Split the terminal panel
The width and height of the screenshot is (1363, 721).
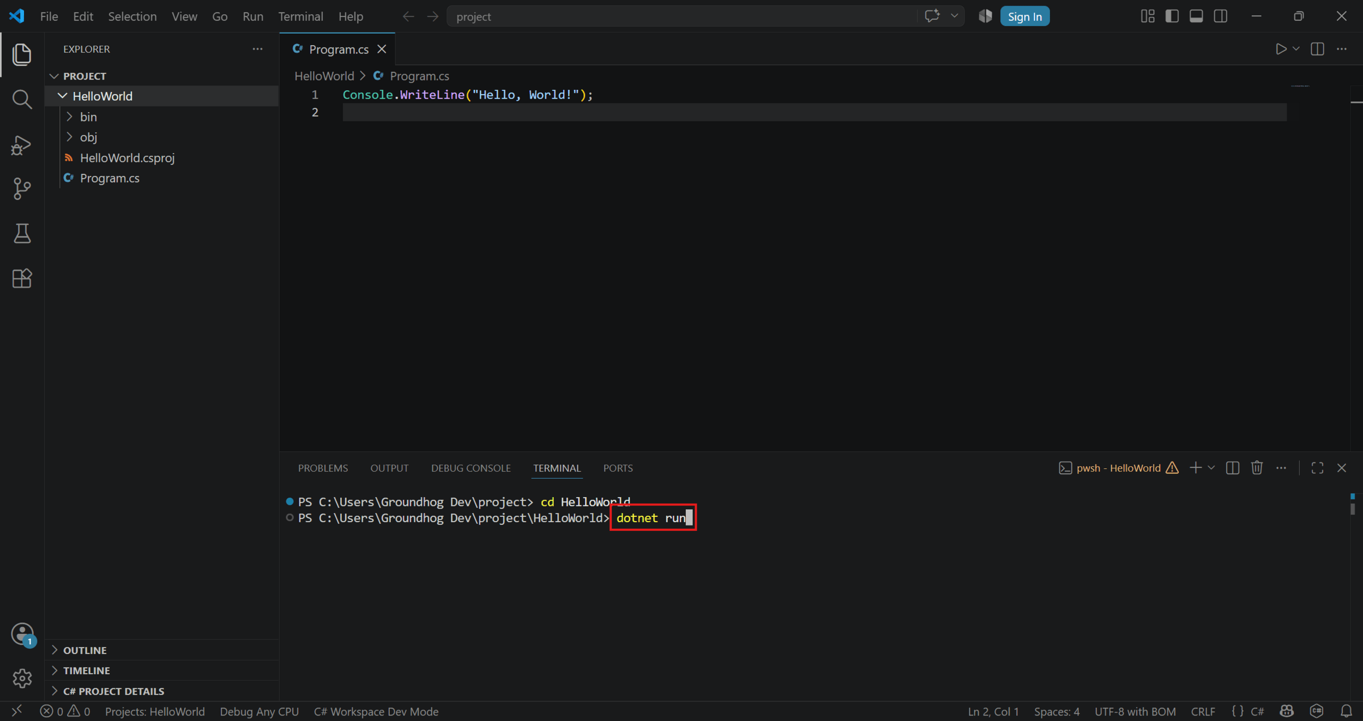coord(1232,468)
